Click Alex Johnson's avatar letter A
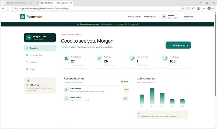Viewport: 217px width, 129px height. 66,90
